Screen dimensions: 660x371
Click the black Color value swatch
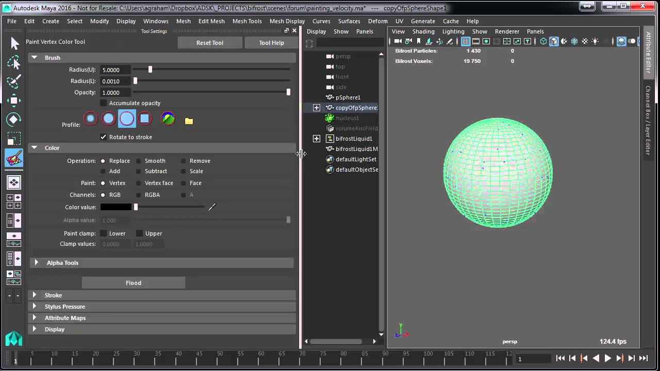(x=116, y=207)
